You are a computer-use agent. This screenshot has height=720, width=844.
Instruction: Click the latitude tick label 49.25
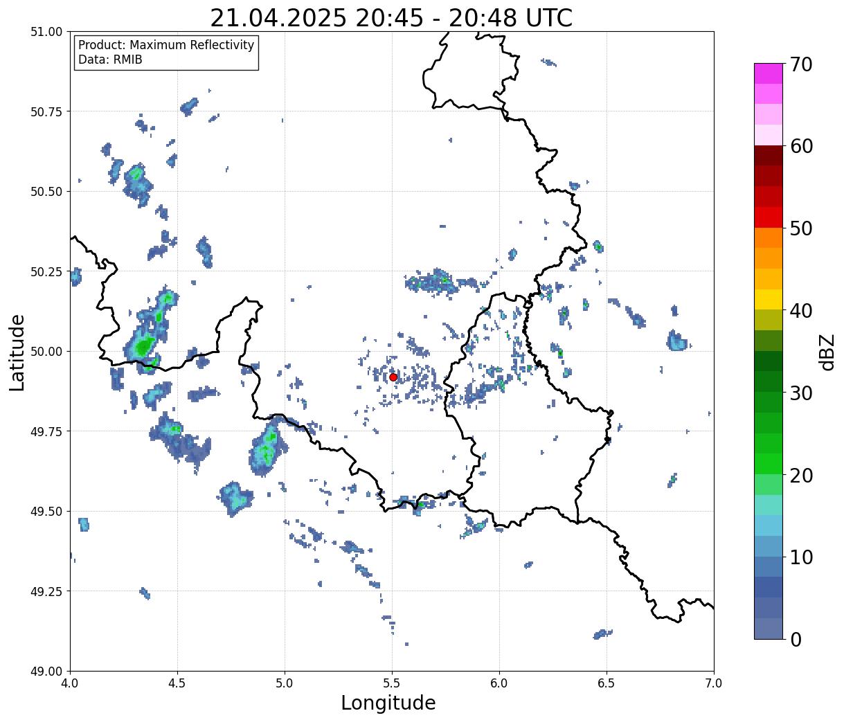point(46,591)
